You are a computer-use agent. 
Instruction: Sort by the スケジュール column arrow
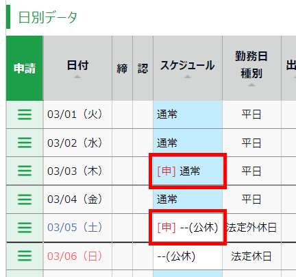coord(188,77)
